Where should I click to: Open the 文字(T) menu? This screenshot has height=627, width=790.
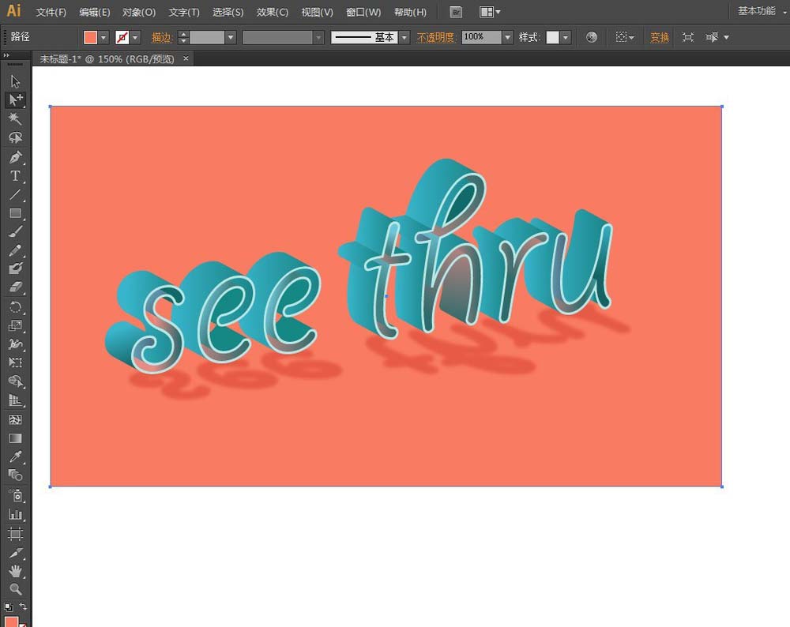pos(184,12)
